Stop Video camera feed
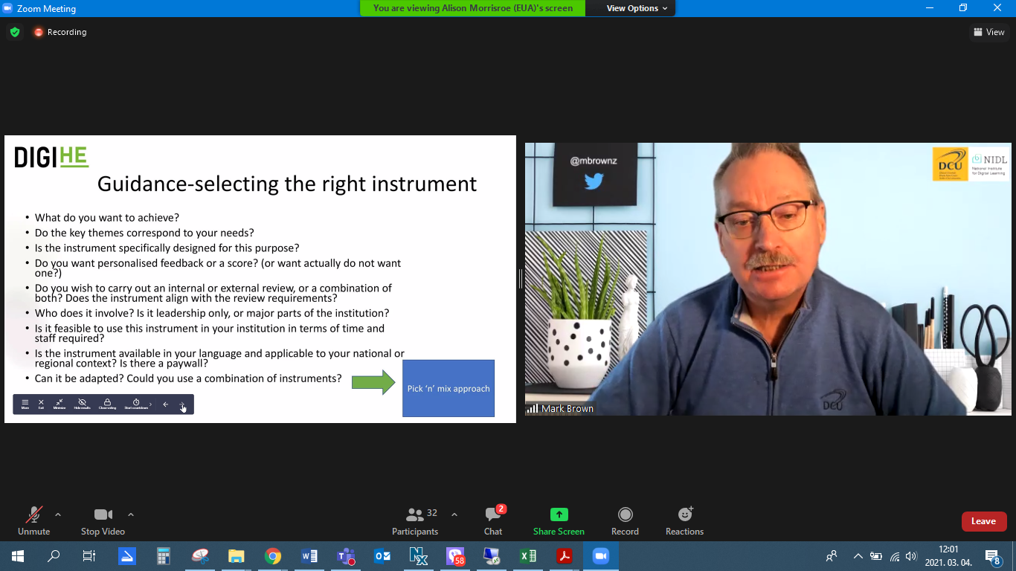 (x=103, y=520)
